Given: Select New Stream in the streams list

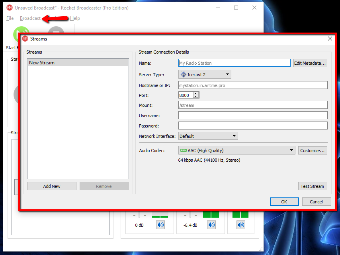Looking at the screenshot, I should [78, 62].
